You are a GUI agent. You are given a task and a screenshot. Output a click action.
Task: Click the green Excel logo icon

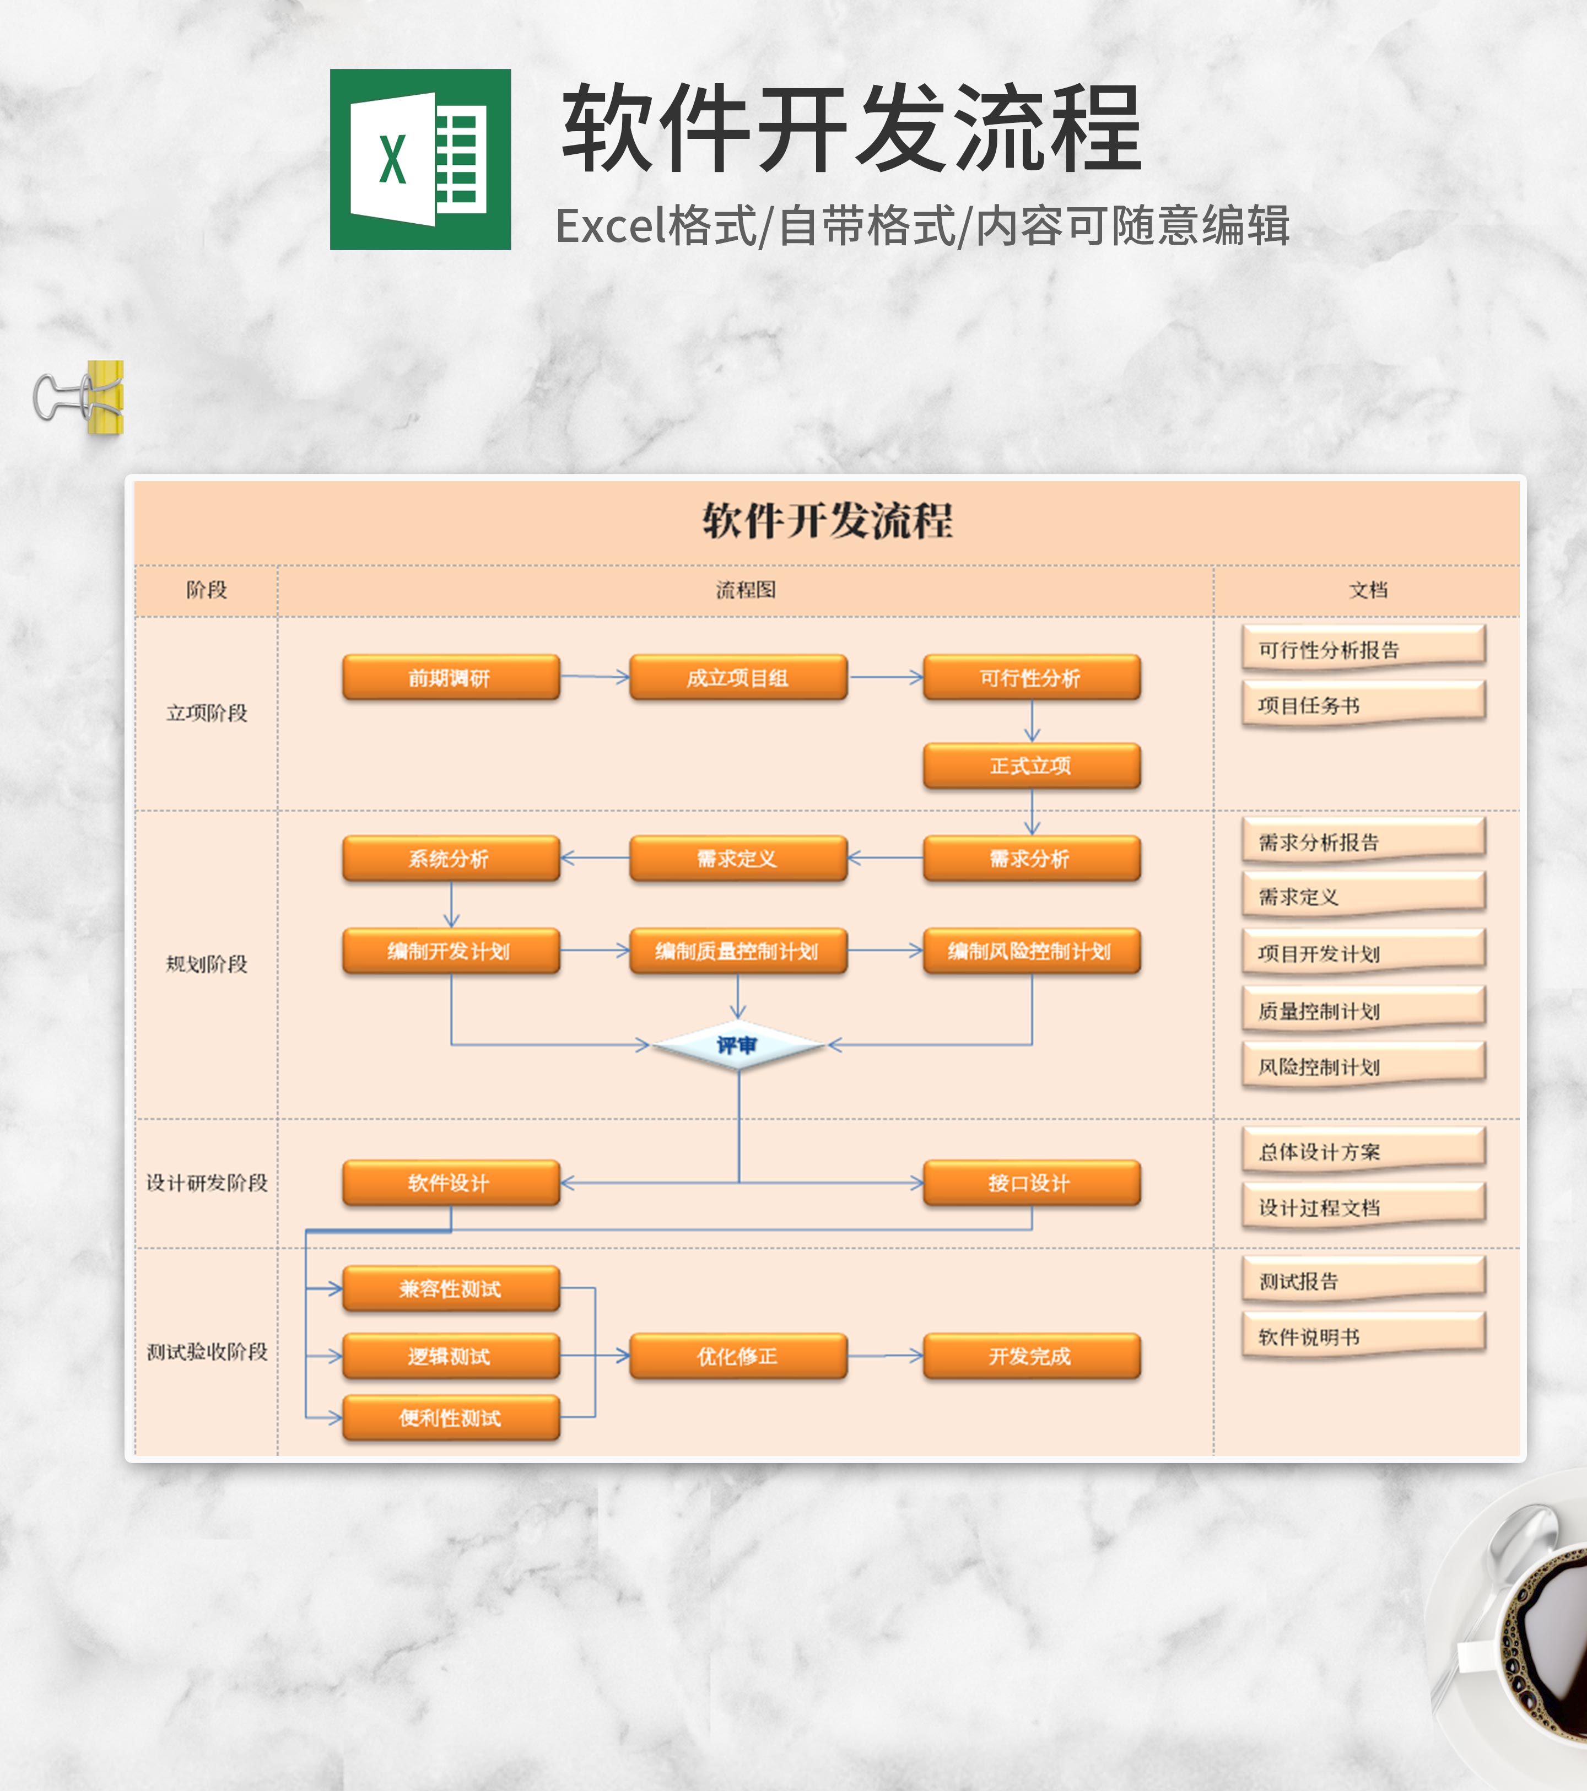[x=420, y=159]
